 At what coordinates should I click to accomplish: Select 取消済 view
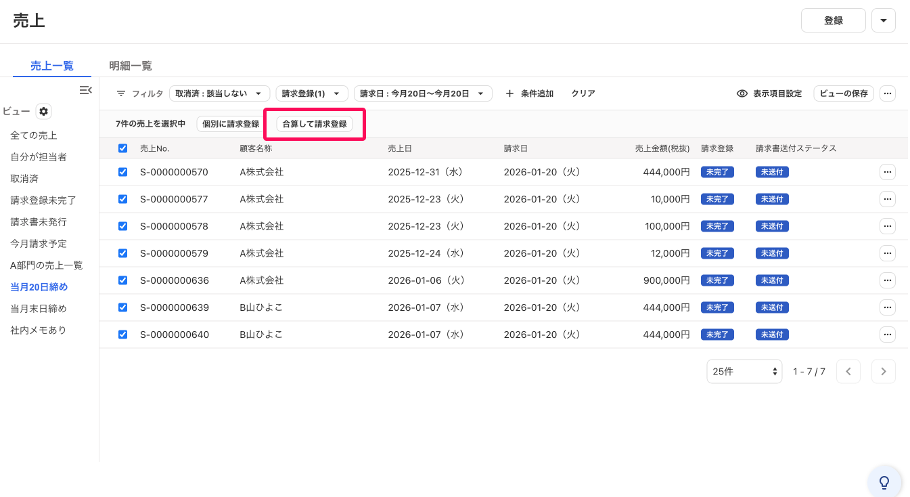(x=24, y=179)
